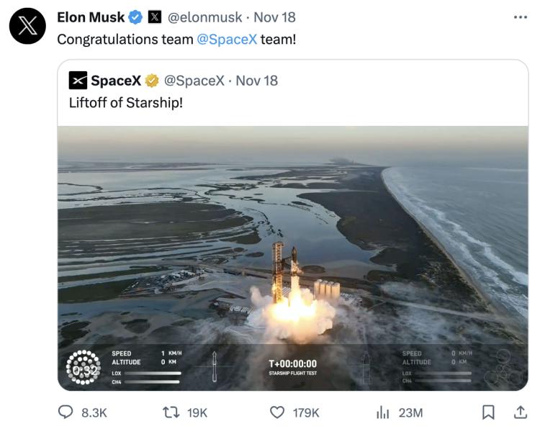Share the post with the upload arrow icon
This screenshot has width=540, height=429.
[519, 412]
